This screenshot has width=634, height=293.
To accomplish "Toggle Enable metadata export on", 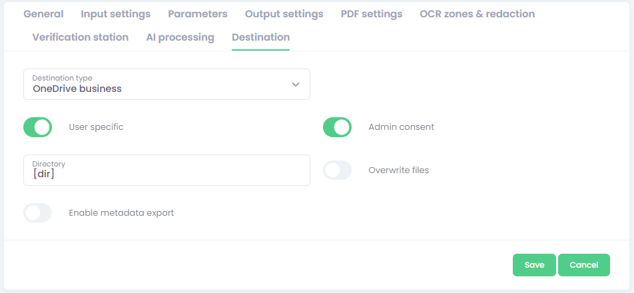I will click(x=38, y=213).
